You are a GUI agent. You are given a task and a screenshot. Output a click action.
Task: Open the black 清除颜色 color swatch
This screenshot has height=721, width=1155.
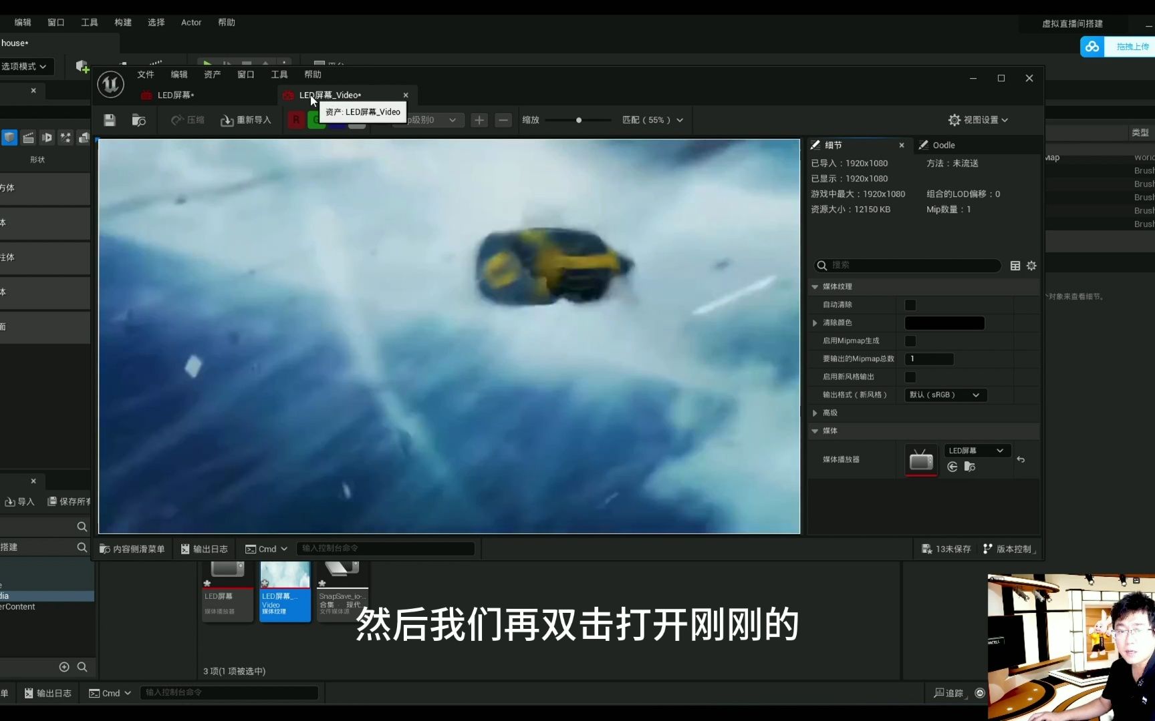944,323
